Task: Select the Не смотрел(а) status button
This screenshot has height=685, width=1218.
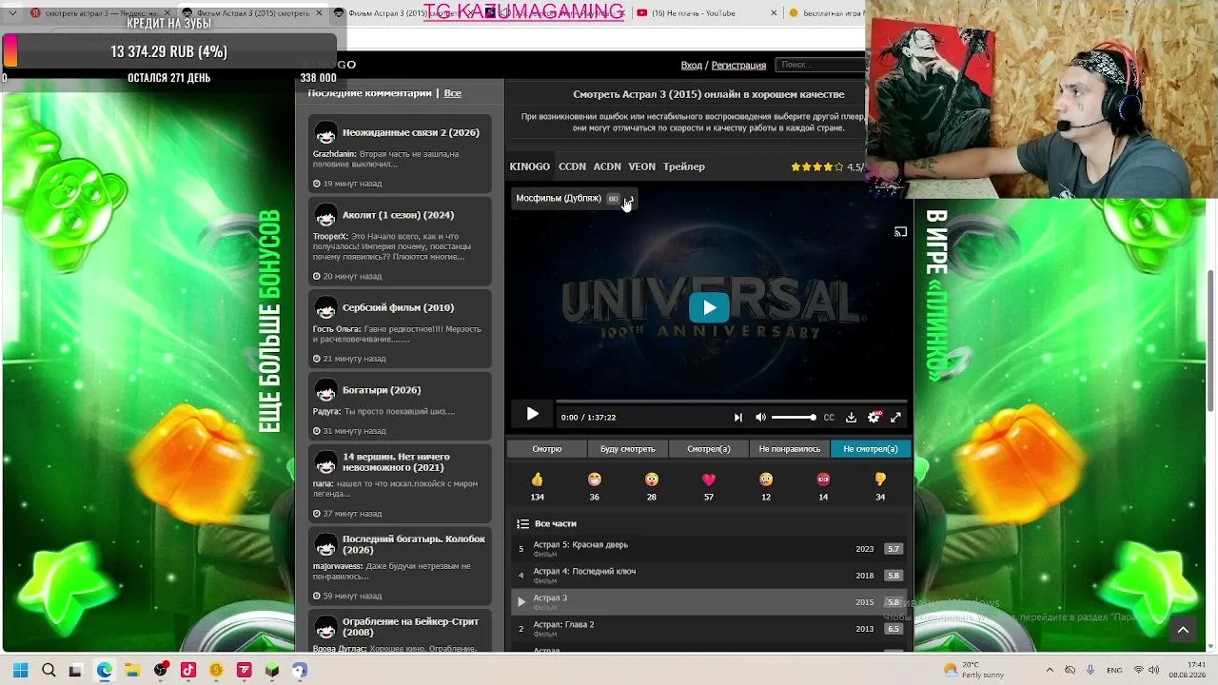Action: (x=871, y=449)
